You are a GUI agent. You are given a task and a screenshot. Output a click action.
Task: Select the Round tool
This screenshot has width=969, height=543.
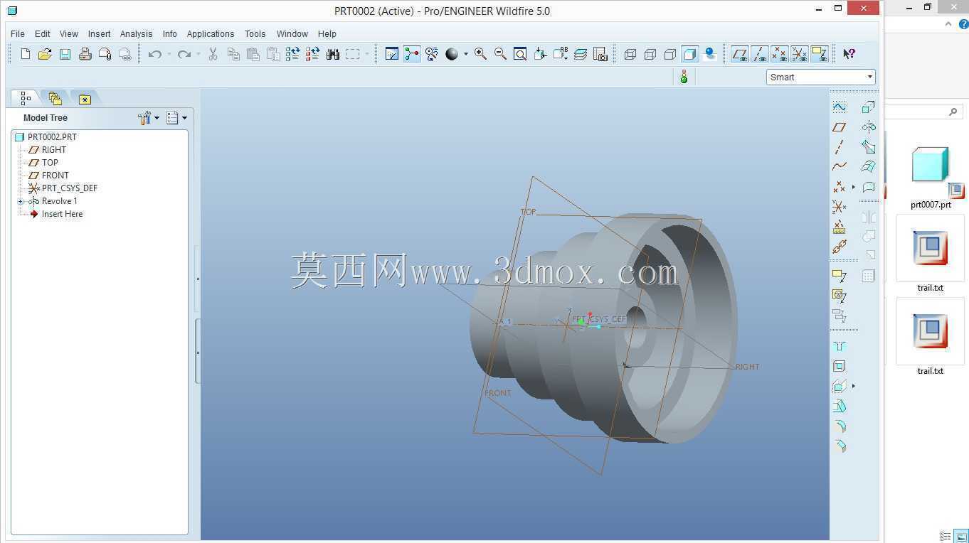tap(840, 426)
